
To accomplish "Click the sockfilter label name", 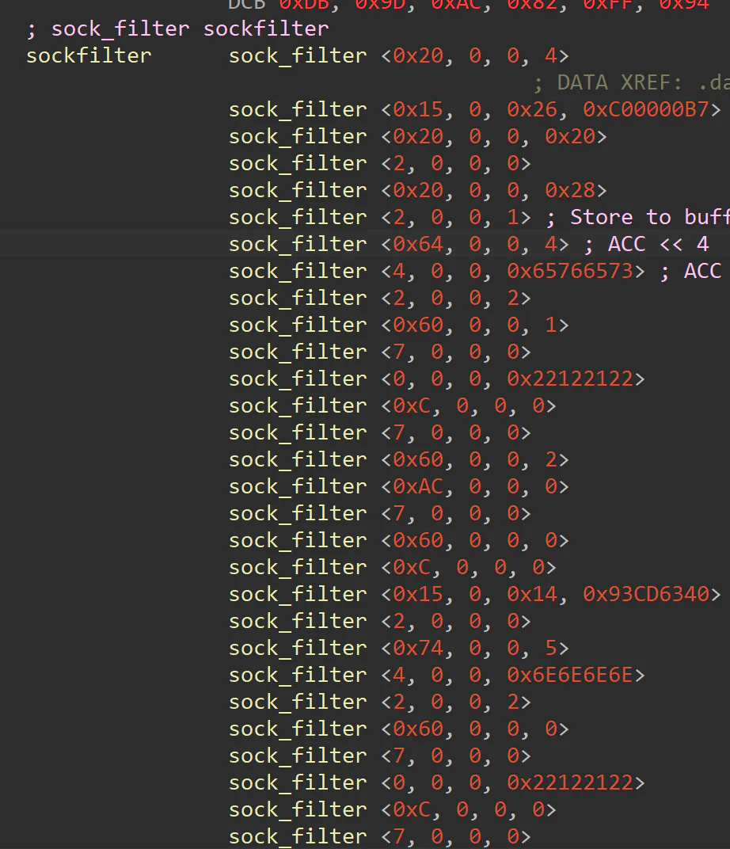I will click(x=89, y=55).
